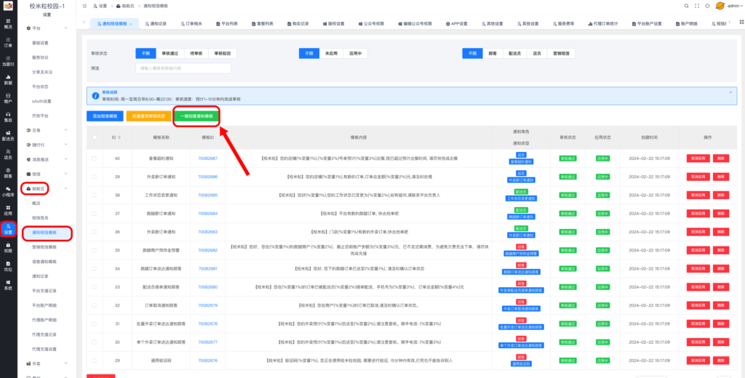Screen dimensions: 745x378
Task: Click 取消应用 for the 备餐超时通知 row
Action: pos(698,158)
